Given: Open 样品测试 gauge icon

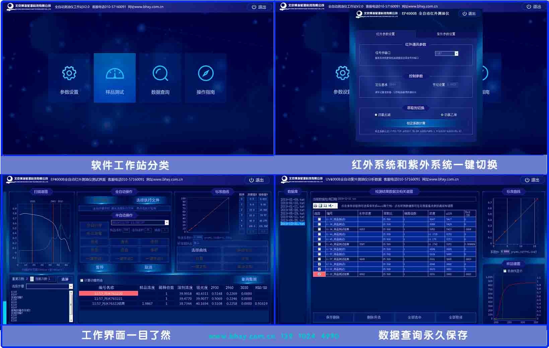Looking at the screenshot, I should pos(115,73).
